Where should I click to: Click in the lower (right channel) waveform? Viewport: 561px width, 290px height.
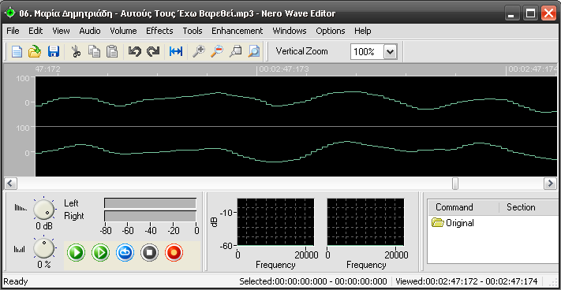point(296,151)
